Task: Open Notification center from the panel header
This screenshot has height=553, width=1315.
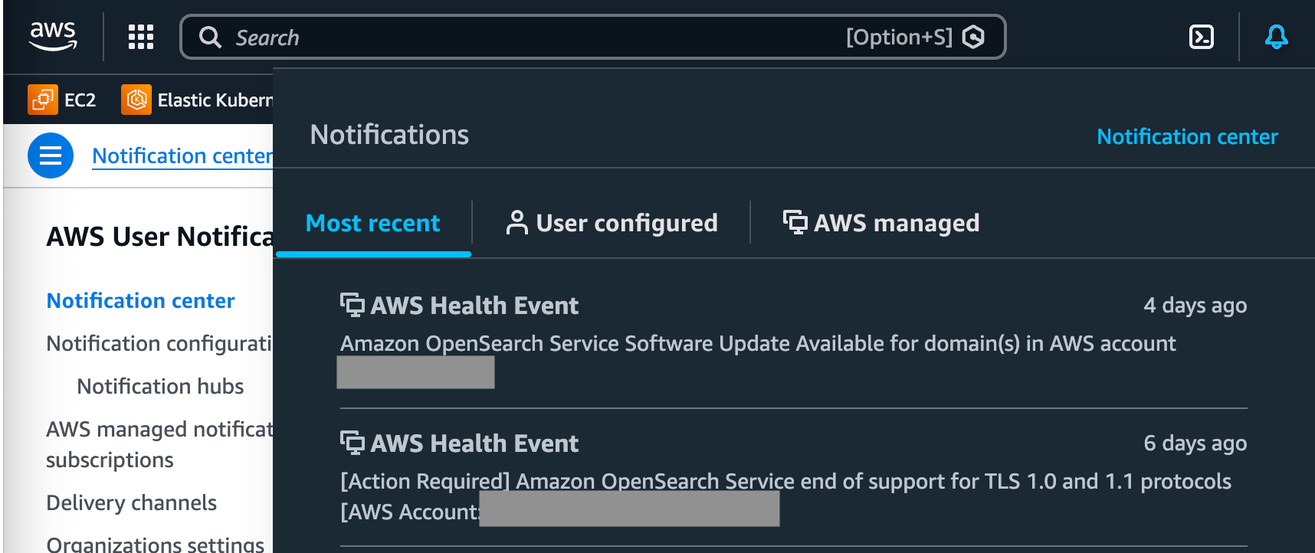Action: coord(1187,136)
